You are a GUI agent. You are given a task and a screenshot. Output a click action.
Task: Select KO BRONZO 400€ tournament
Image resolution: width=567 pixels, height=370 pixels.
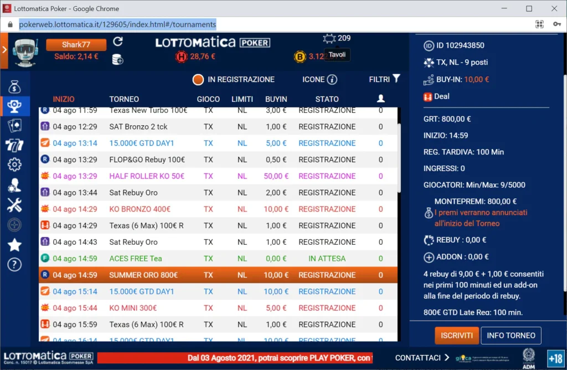click(218, 209)
